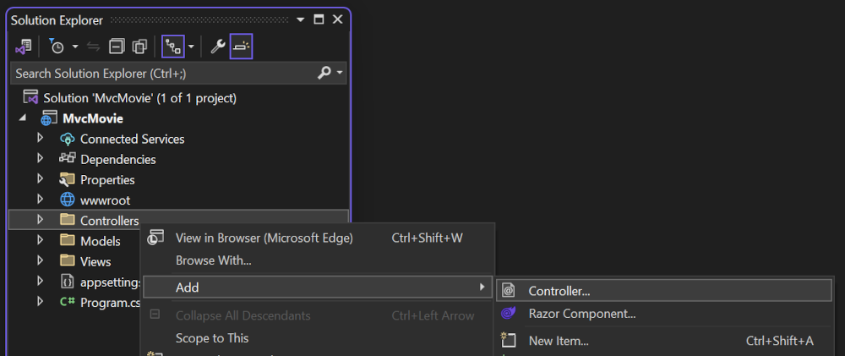
Task: Toggle Preview Selected Items button
Action: pyautogui.click(x=241, y=46)
